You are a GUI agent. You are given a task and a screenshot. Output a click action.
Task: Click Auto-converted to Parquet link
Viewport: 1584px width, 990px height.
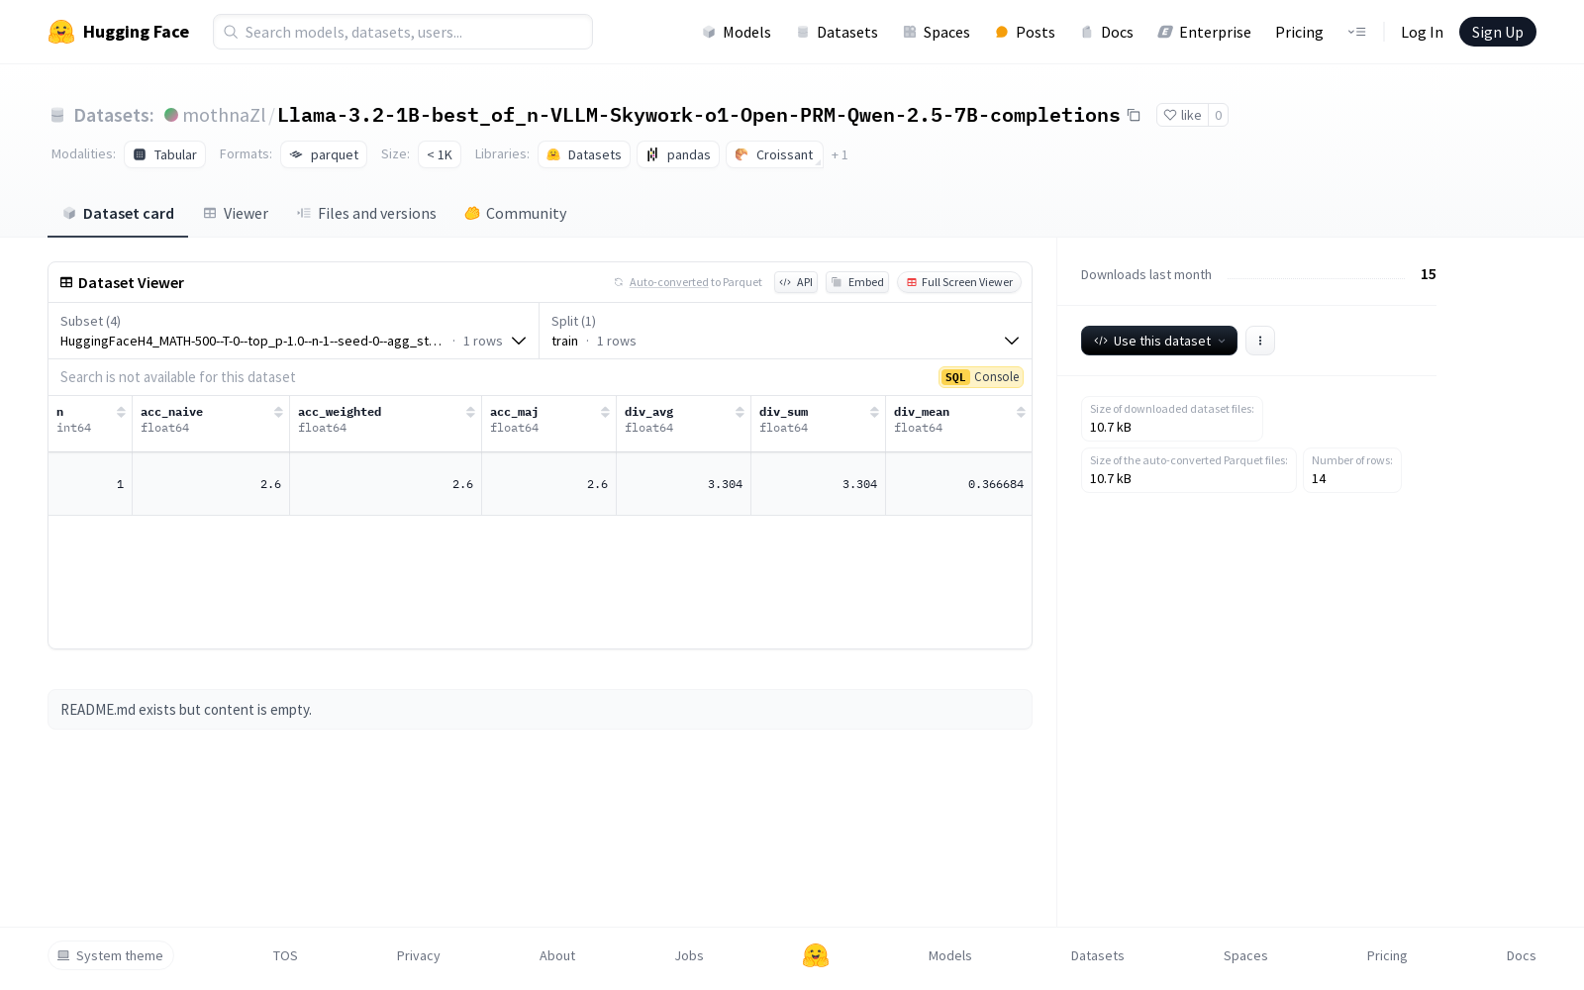point(688,282)
